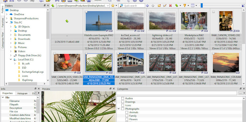Viewport: 246px width, 122px height.
Task: Close the Preview panel
Action: click(x=114, y=89)
